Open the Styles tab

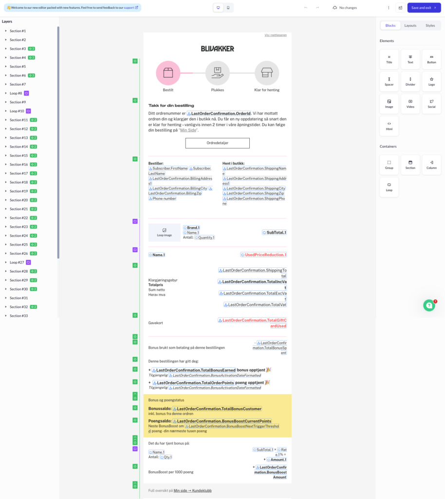pos(430,25)
